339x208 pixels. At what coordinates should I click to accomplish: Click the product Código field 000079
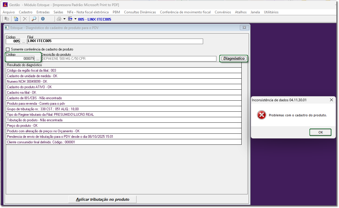(x=20, y=59)
